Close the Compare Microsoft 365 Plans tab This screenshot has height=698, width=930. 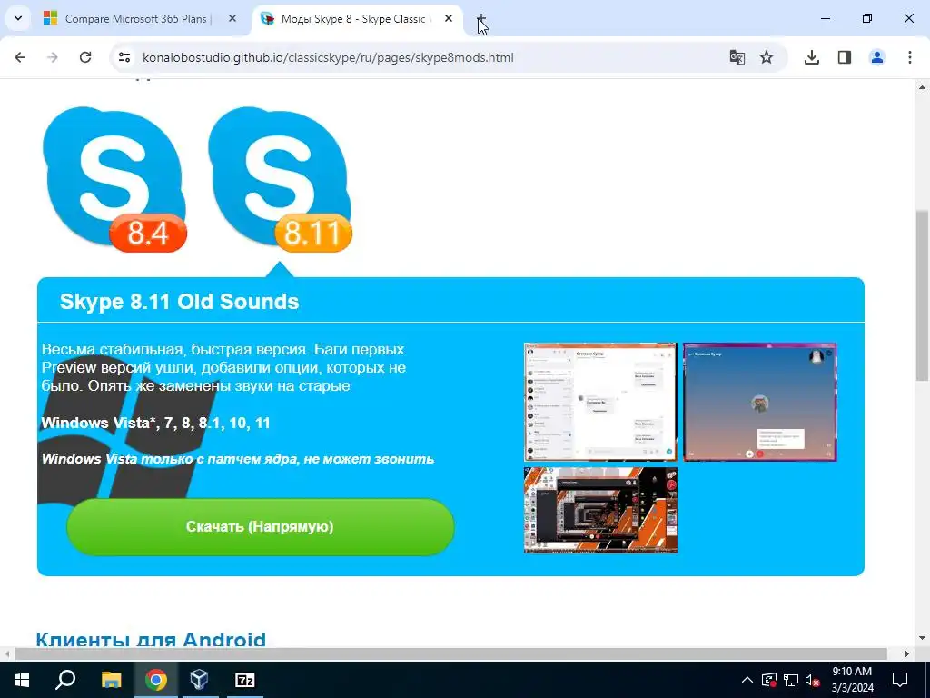coord(232,19)
